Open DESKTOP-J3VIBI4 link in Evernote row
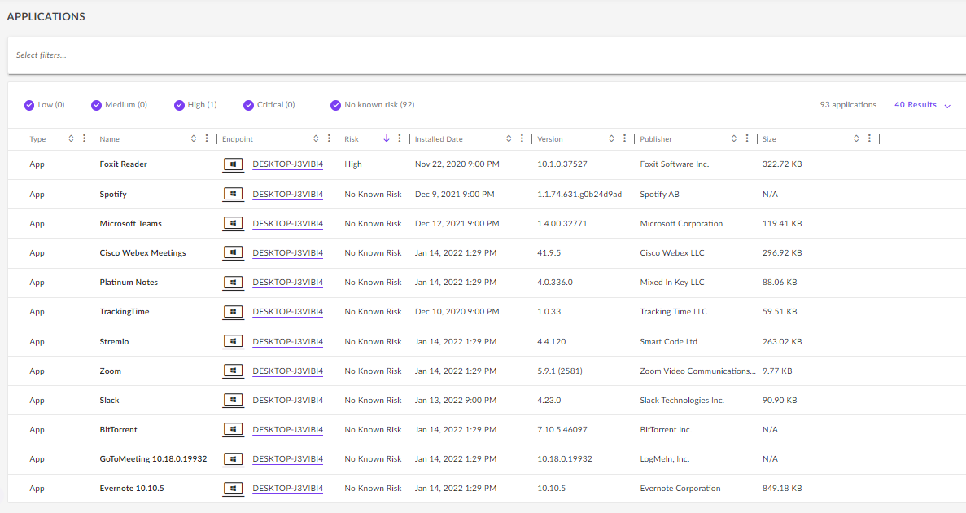This screenshot has width=966, height=513. point(288,489)
